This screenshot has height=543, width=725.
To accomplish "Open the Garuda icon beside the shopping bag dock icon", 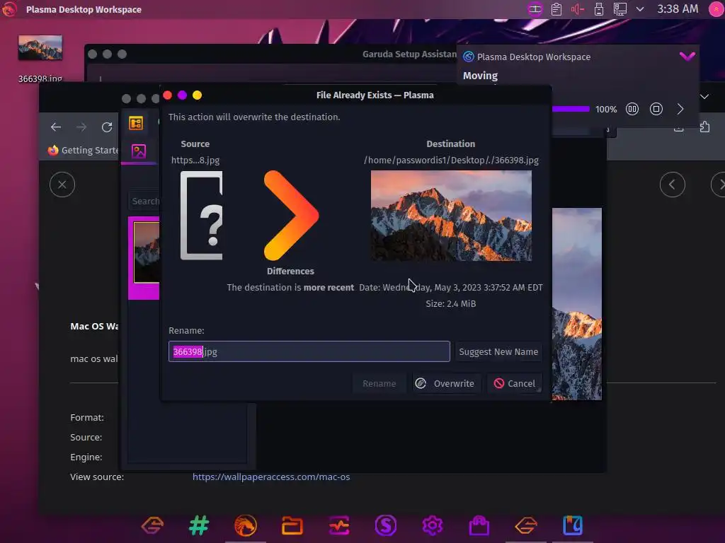I will point(526,525).
